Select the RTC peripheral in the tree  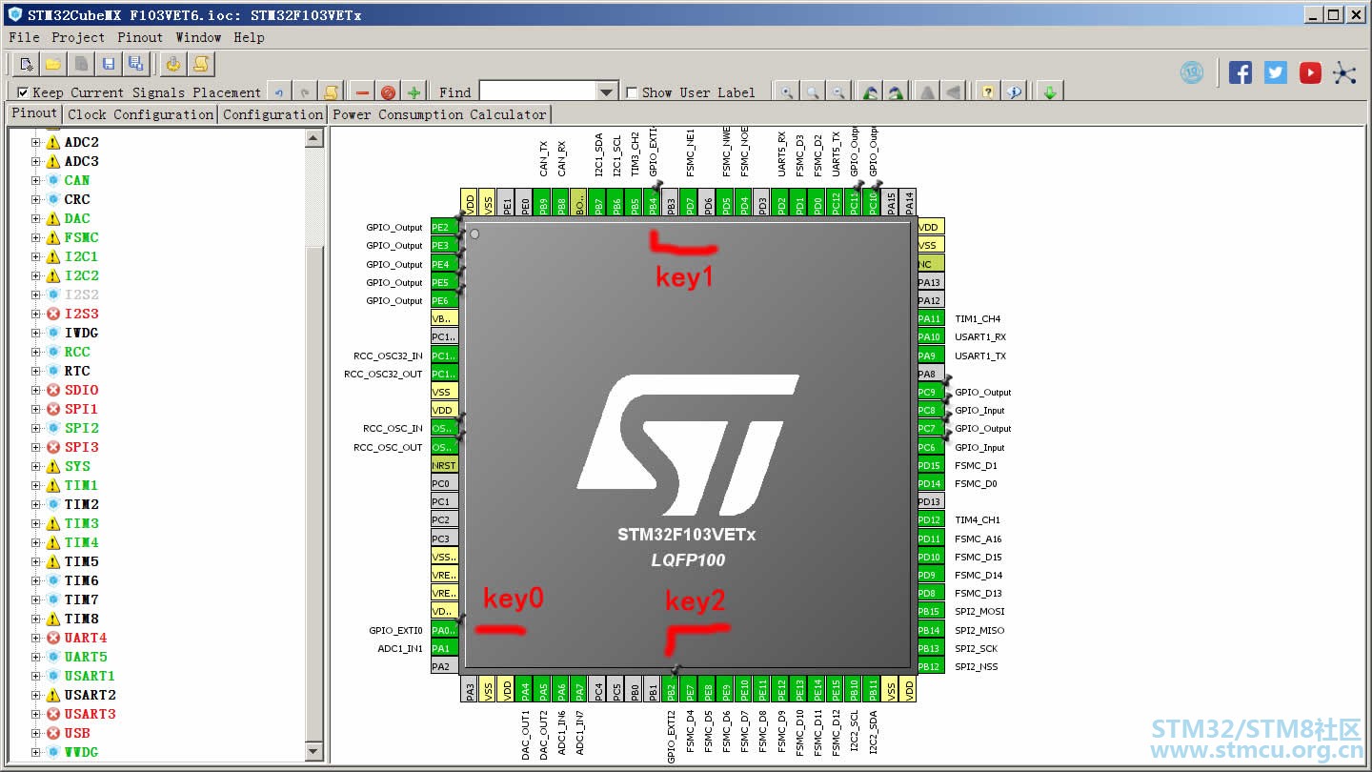pos(77,371)
